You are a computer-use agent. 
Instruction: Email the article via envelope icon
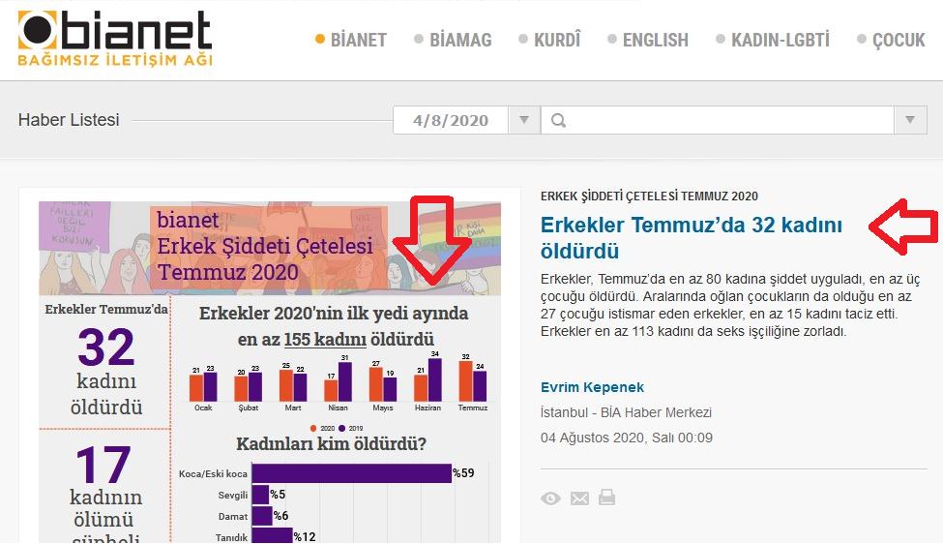click(x=579, y=499)
